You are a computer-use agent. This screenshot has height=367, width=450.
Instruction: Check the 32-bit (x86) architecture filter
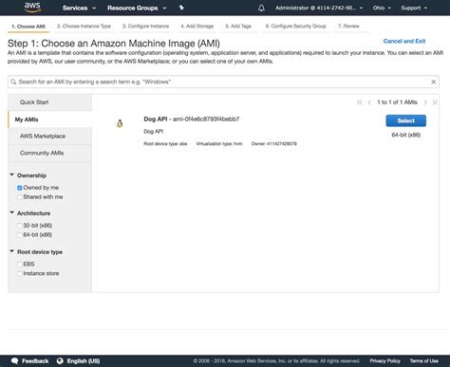coord(20,226)
